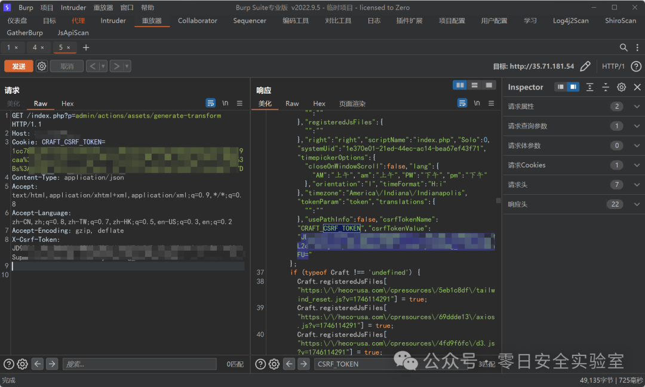Open the 帮助 help menu
This screenshot has width=645, height=387.
(148, 7)
